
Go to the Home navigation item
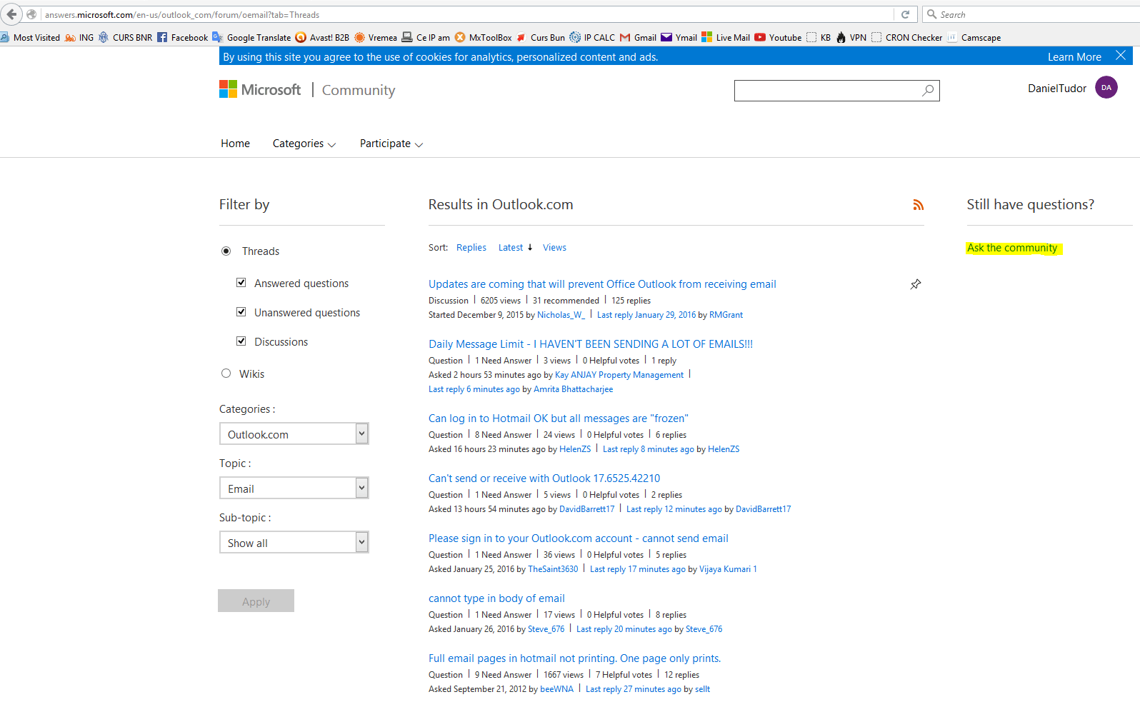coord(235,144)
